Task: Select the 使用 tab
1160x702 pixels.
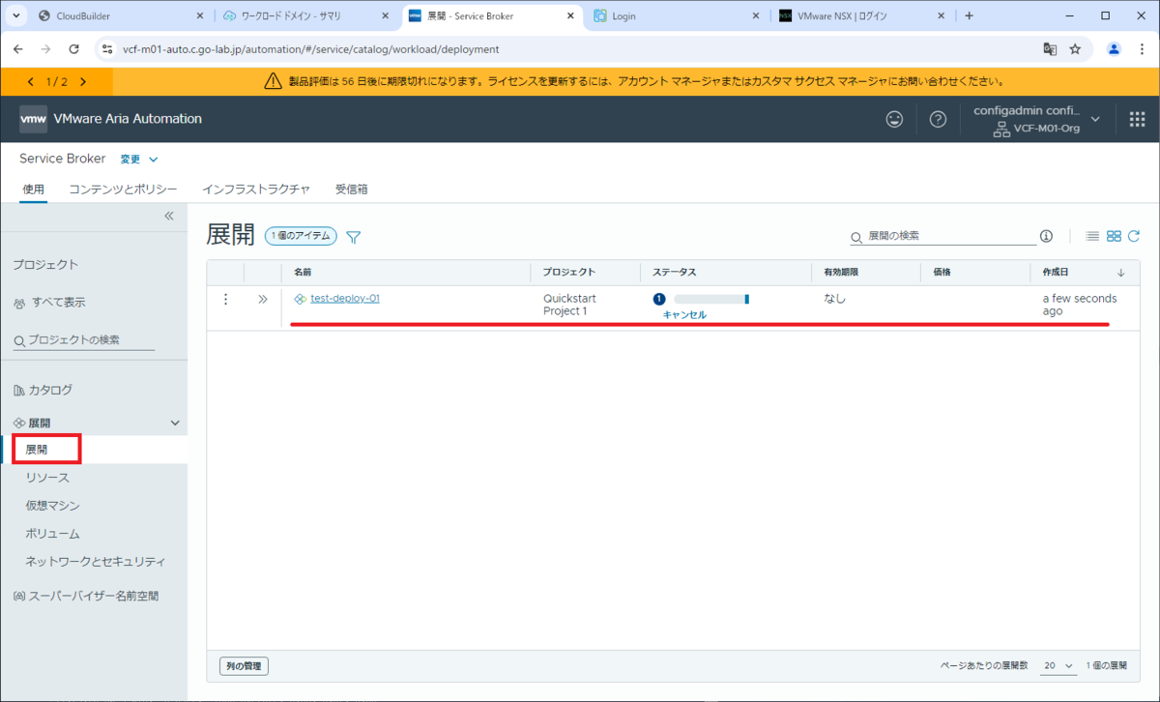Action: 33,190
